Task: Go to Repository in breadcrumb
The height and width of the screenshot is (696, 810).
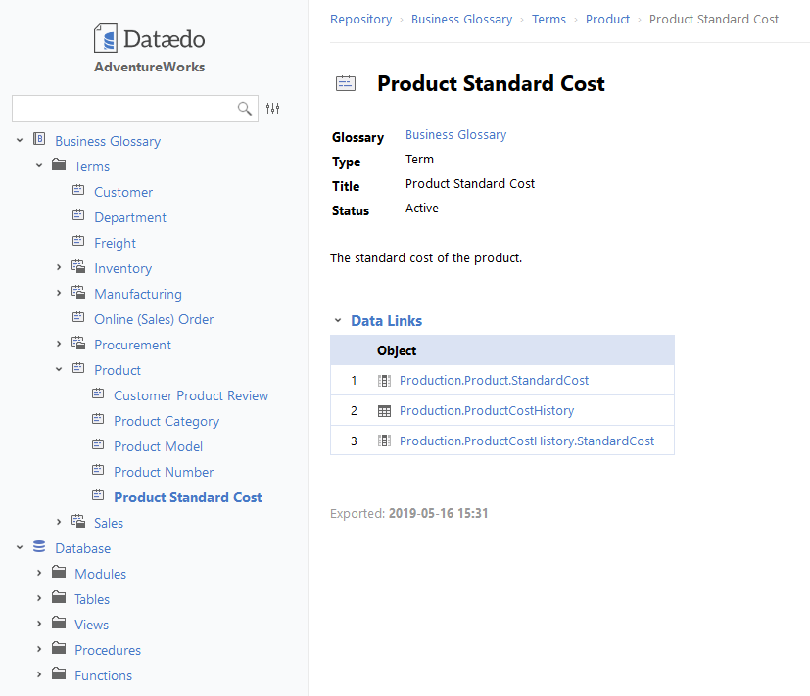Action: [360, 19]
